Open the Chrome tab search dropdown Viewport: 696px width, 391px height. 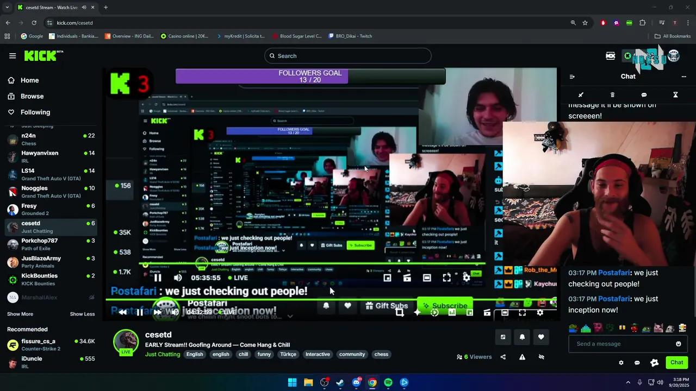[7, 8]
